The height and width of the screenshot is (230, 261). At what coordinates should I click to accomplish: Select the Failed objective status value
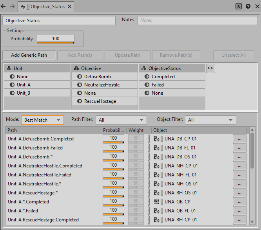pyautogui.click(x=158, y=85)
